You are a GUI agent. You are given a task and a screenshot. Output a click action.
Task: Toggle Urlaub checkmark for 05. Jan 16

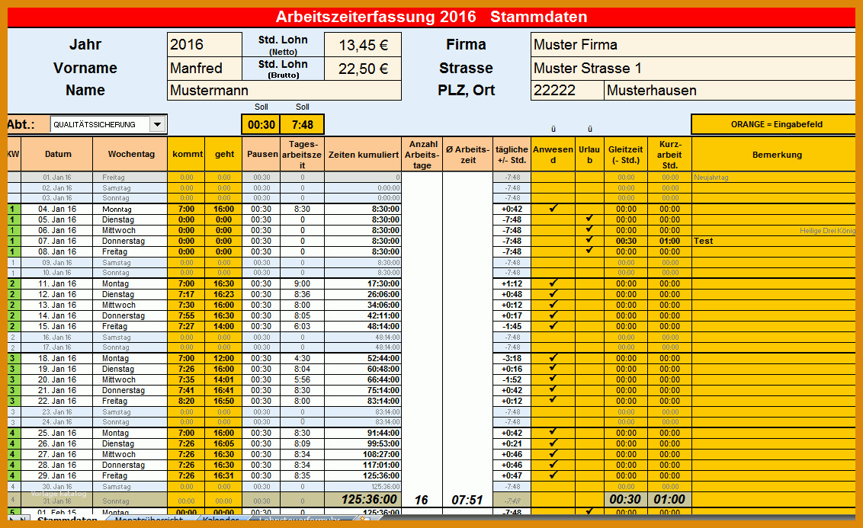point(589,219)
